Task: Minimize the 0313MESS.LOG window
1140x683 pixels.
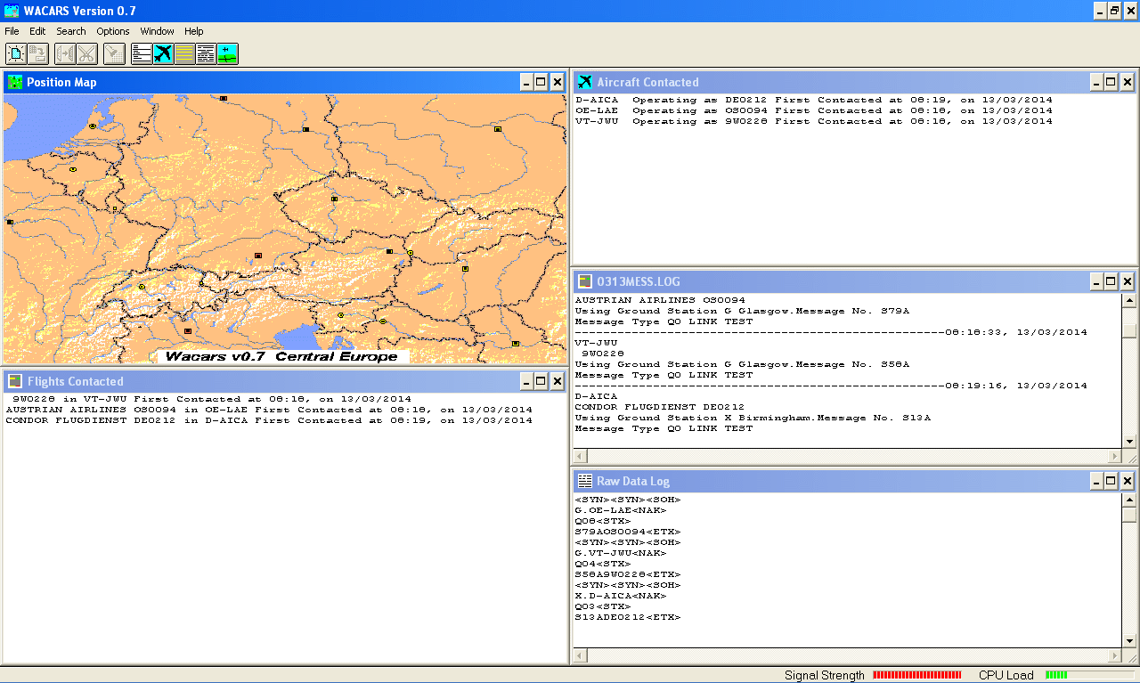Action: pyautogui.click(x=1095, y=281)
